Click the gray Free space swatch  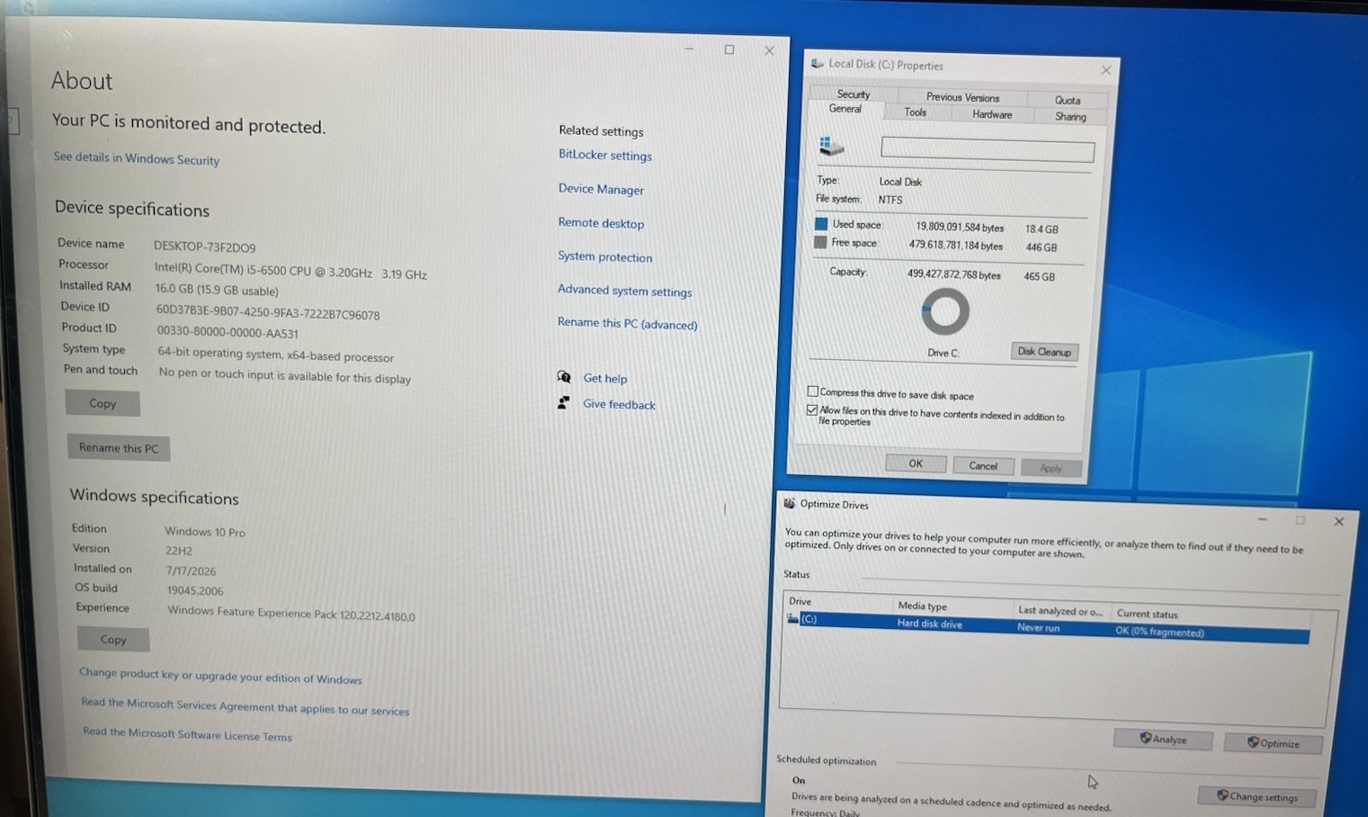point(820,242)
